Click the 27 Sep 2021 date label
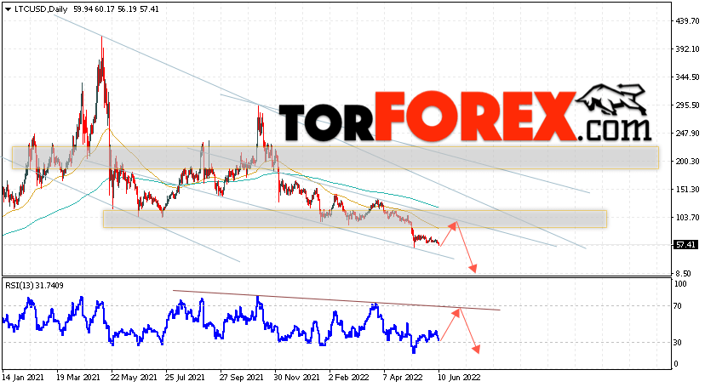This screenshot has width=705, height=387. 241,378
